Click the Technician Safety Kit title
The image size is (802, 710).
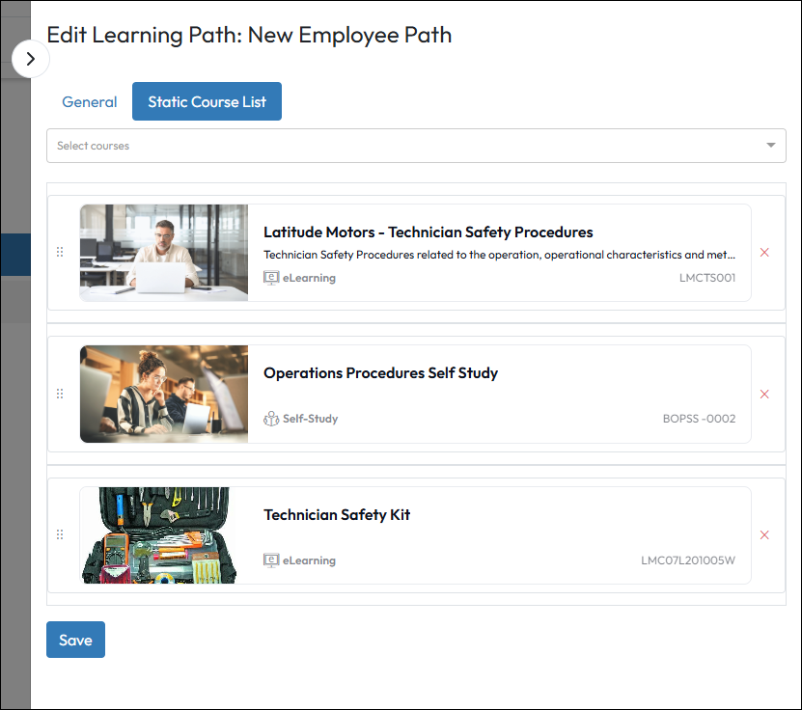click(x=337, y=515)
